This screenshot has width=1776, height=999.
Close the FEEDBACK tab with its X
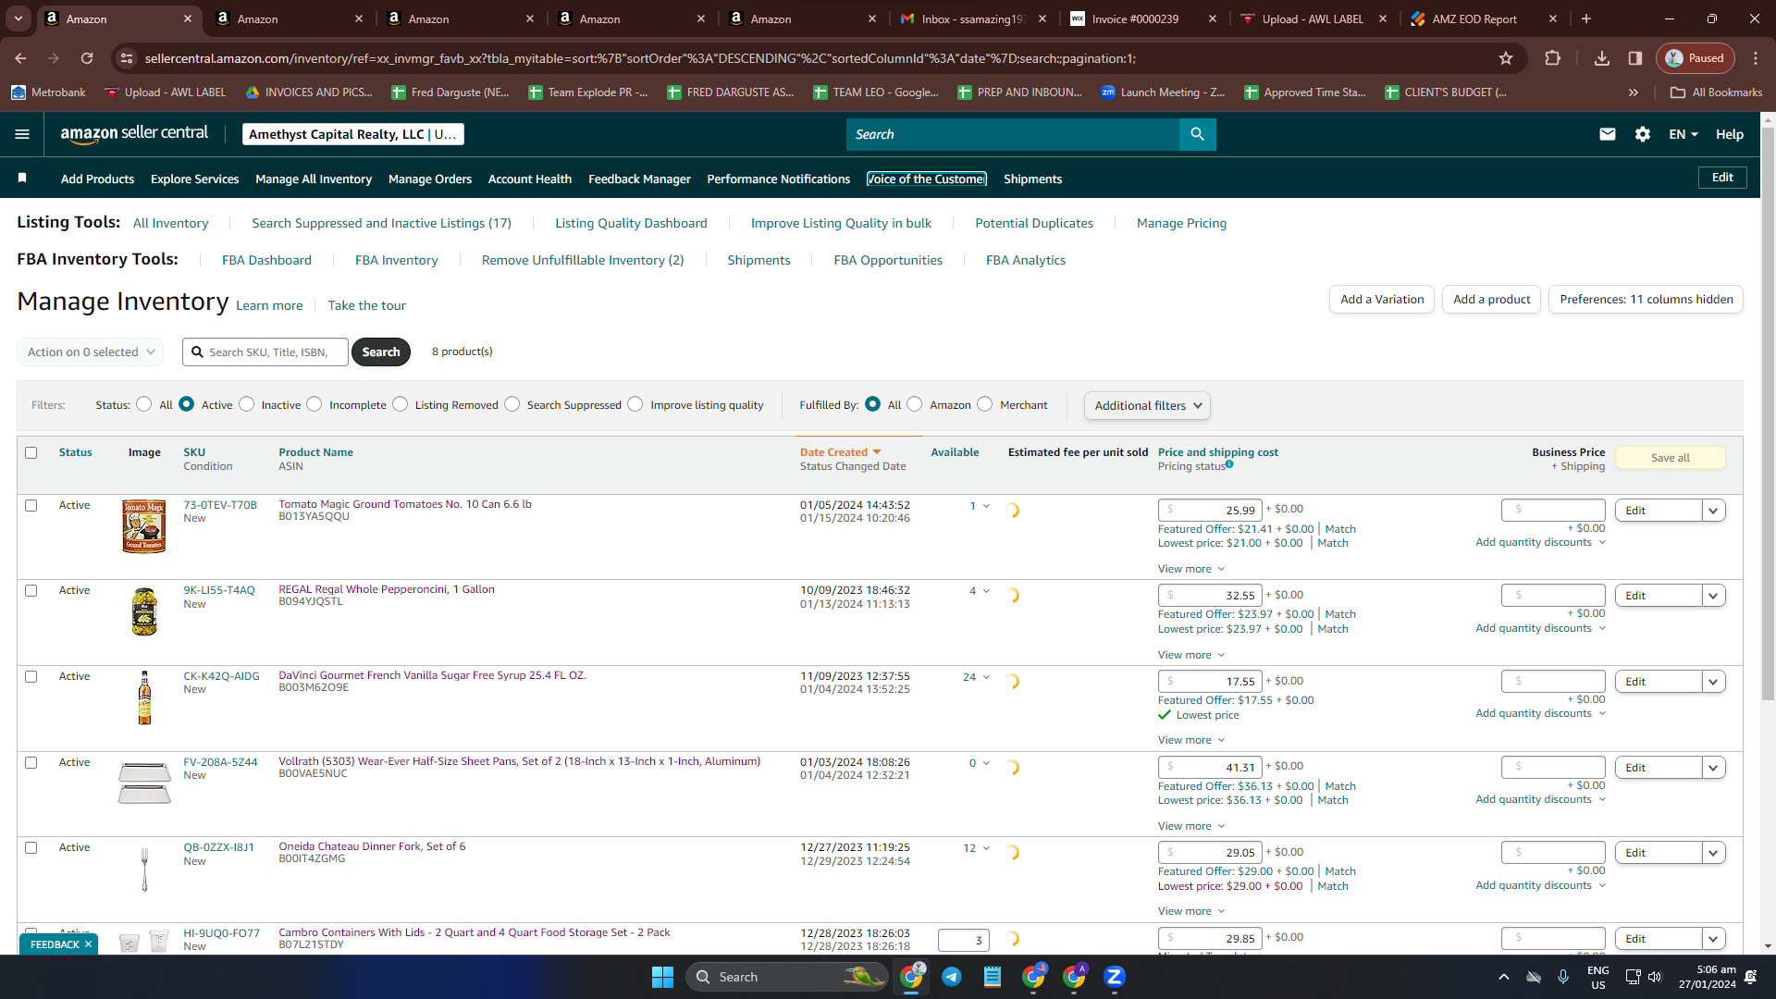tap(88, 944)
